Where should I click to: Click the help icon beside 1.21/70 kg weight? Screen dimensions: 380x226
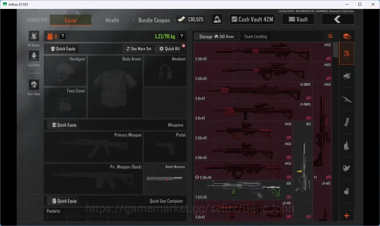tap(182, 36)
